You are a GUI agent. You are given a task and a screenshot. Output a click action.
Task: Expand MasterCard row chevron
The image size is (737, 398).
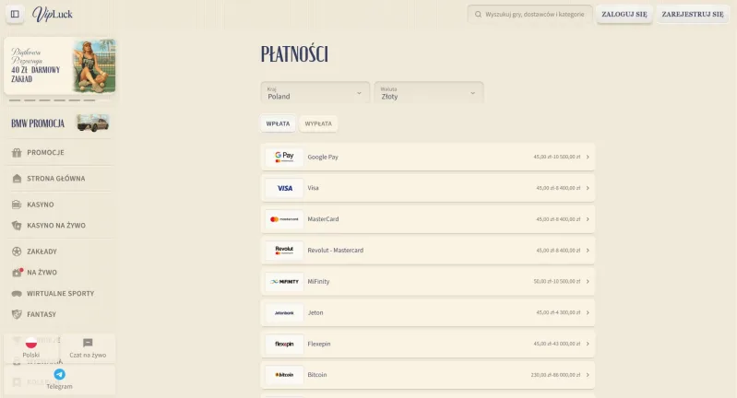[x=588, y=219]
